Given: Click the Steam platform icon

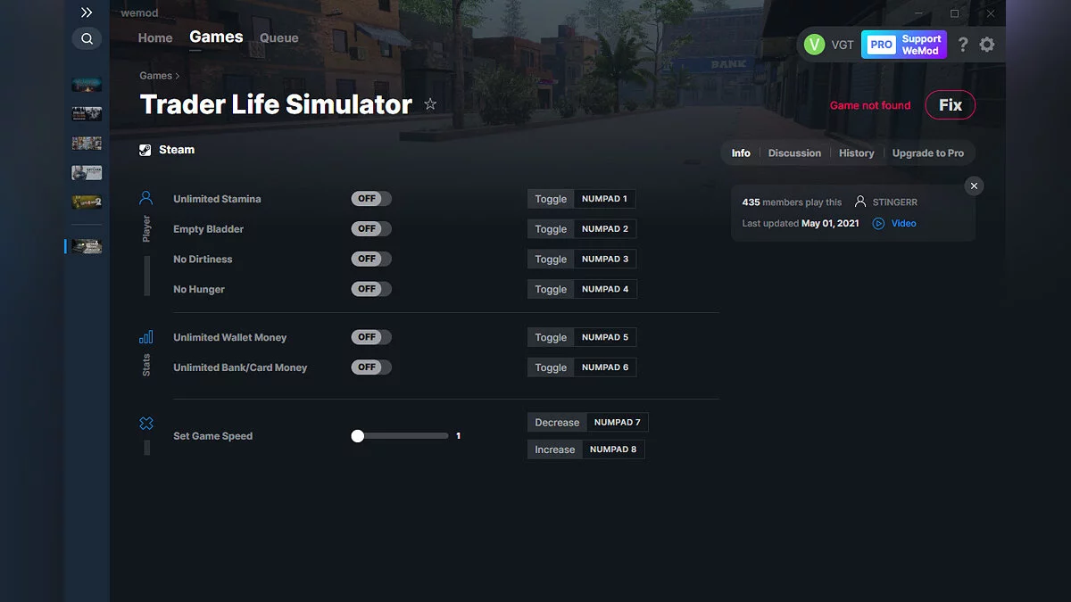Looking at the screenshot, I should 145,149.
